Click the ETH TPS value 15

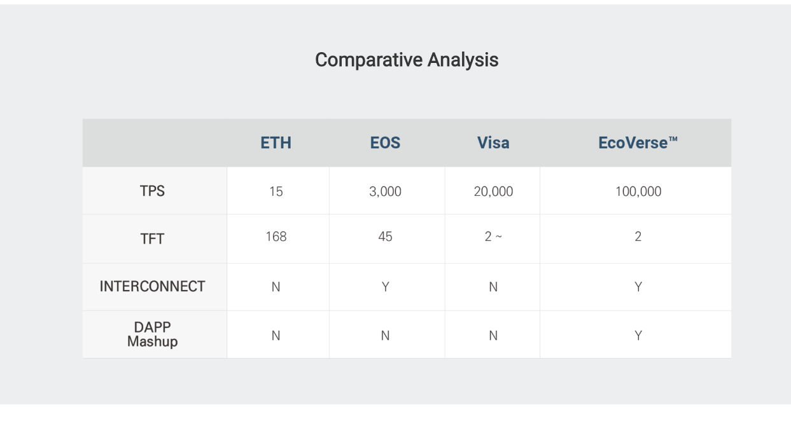[x=276, y=191]
